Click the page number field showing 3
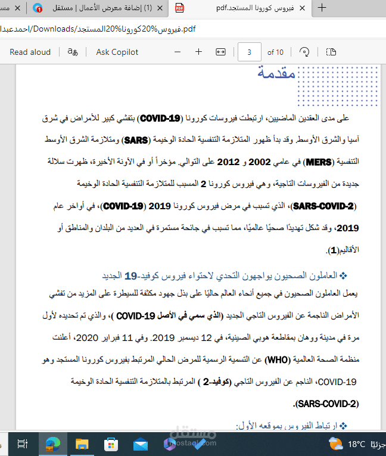Image resolution: width=386 pixels, height=456 pixels. 250,52
